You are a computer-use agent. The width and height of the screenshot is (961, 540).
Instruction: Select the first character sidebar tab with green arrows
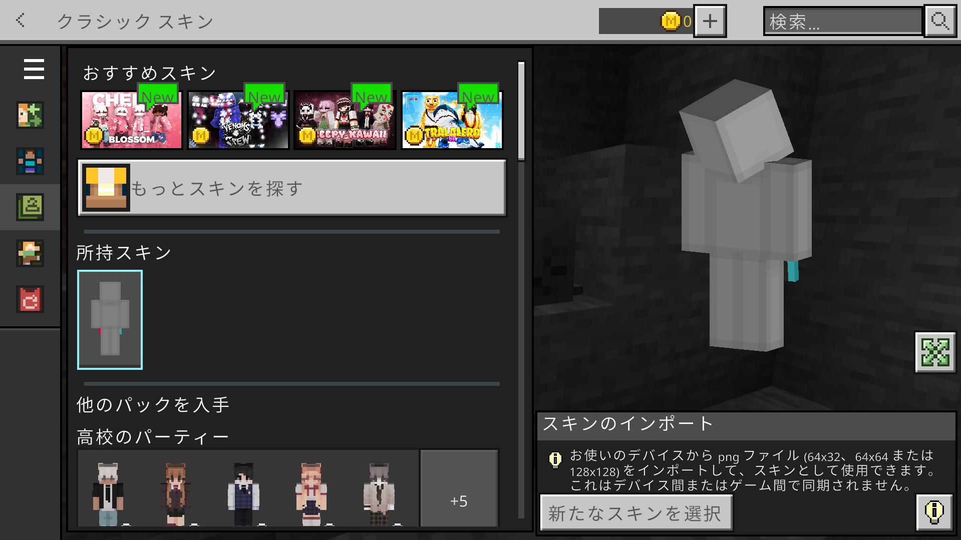coord(30,115)
